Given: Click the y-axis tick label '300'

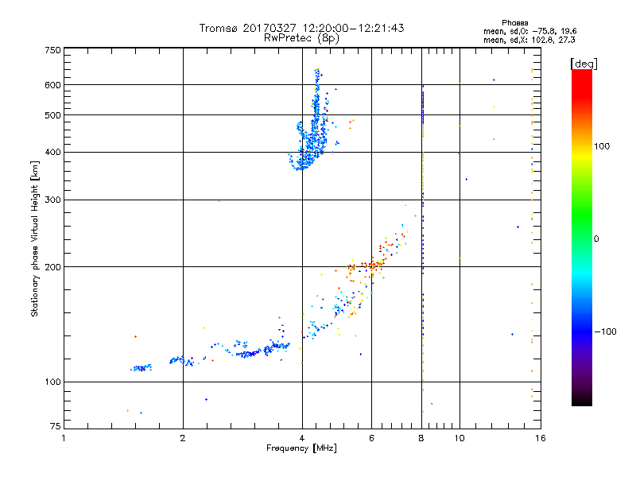Looking at the screenshot, I should click(52, 200).
